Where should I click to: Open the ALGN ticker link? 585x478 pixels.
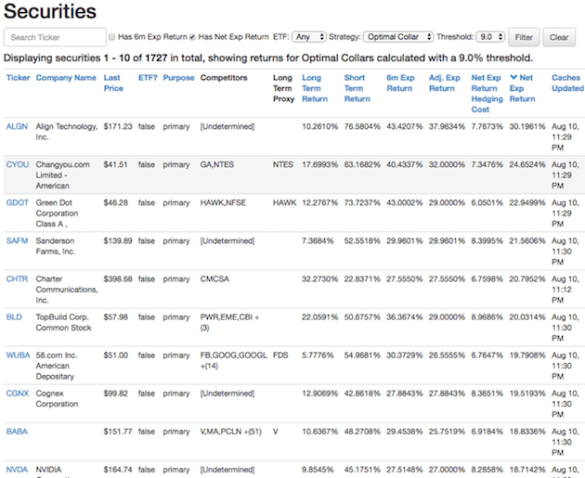(x=17, y=125)
